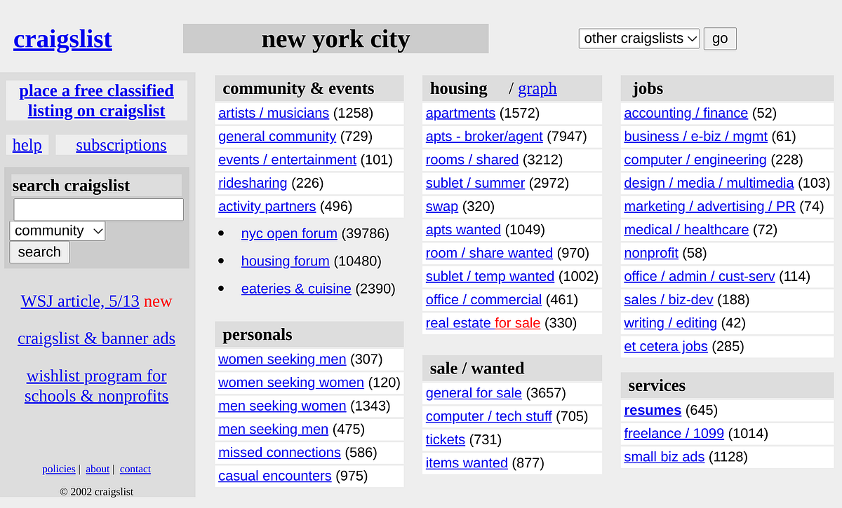
Task: Open men seeking men personals
Action: point(274,429)
